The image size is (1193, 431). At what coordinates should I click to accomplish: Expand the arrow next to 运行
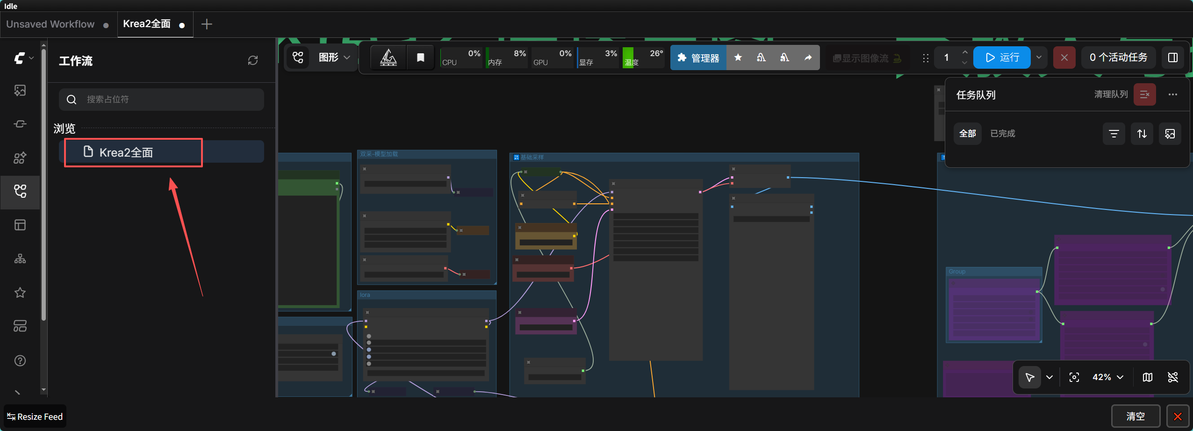click(1039, 57)
